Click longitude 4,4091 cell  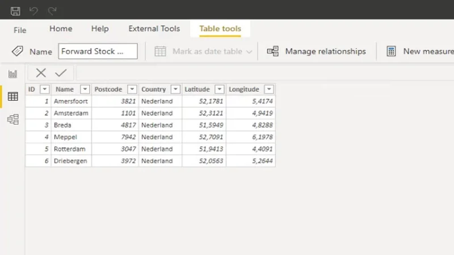pyautogui.click(x=251, y=149)
